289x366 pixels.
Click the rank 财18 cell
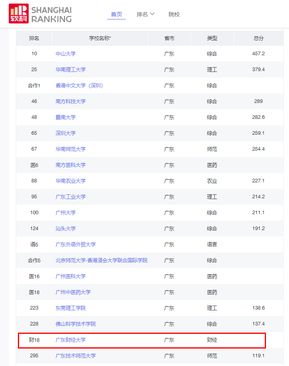point(34,340)
